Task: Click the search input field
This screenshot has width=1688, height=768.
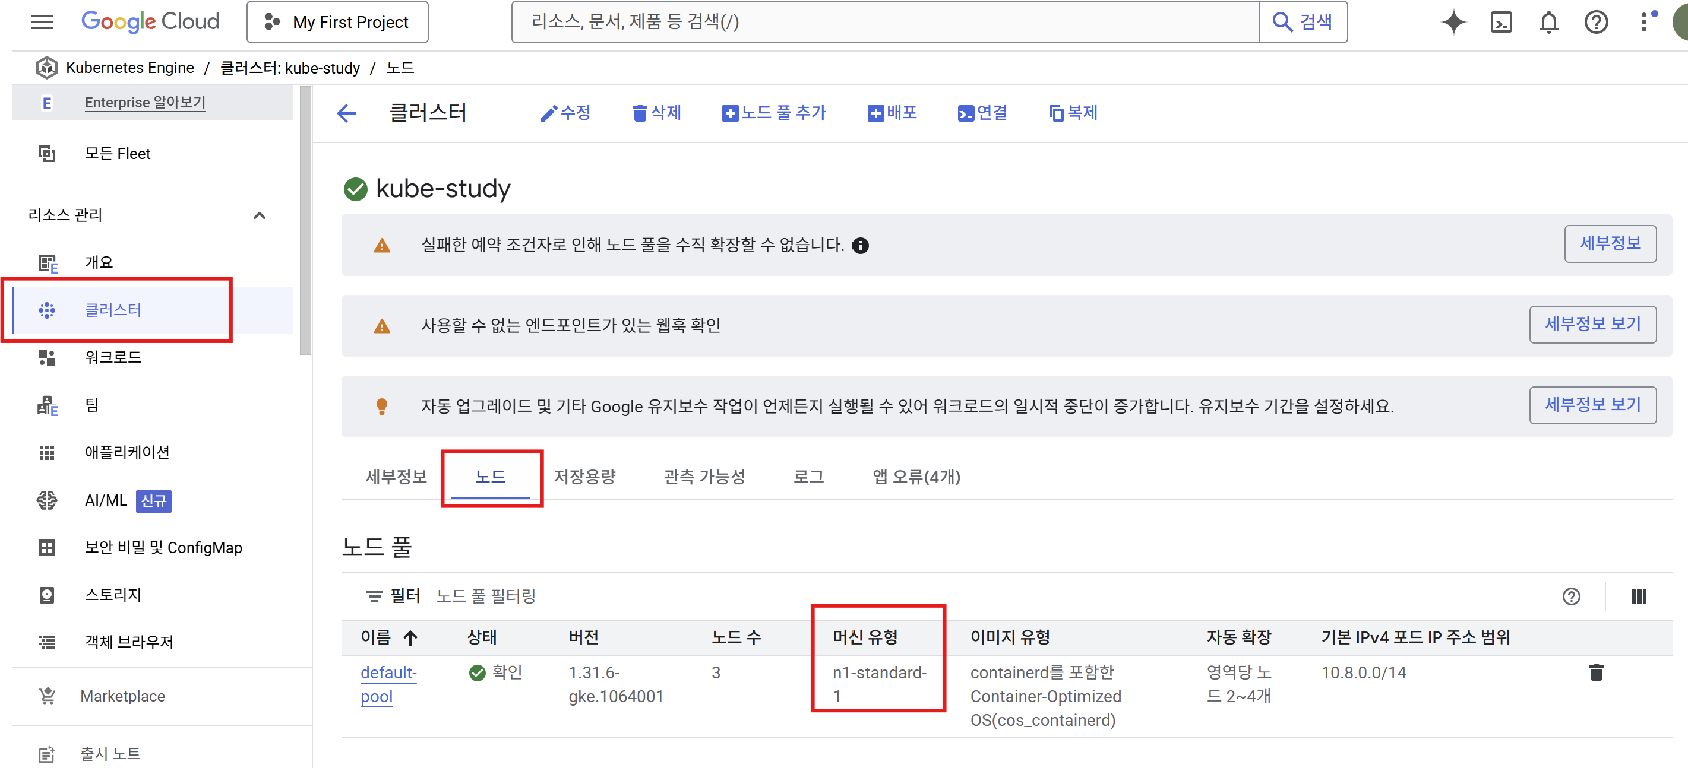Action: coord(884,23)
